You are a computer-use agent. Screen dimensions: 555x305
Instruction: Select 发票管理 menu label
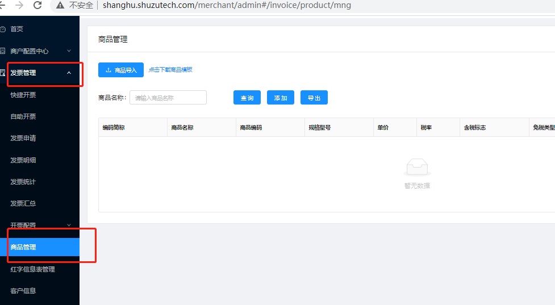click(x=23, y=73)
